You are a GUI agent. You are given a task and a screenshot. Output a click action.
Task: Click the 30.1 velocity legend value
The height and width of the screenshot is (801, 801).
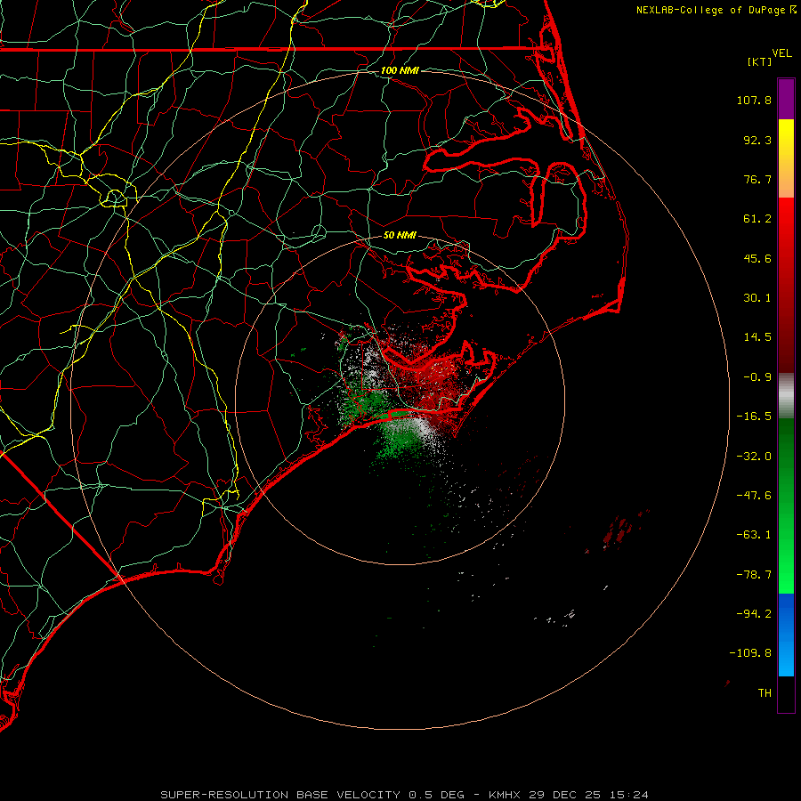pos(757,298)
